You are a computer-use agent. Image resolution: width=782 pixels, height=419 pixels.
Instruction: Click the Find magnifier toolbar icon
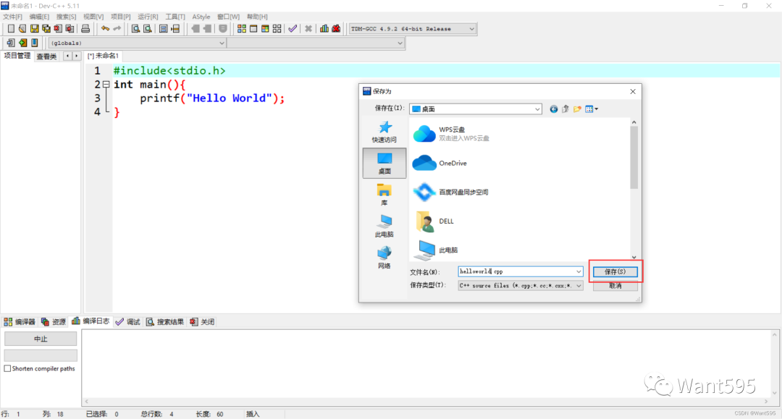pyautogui.click(x=135, y=29)
